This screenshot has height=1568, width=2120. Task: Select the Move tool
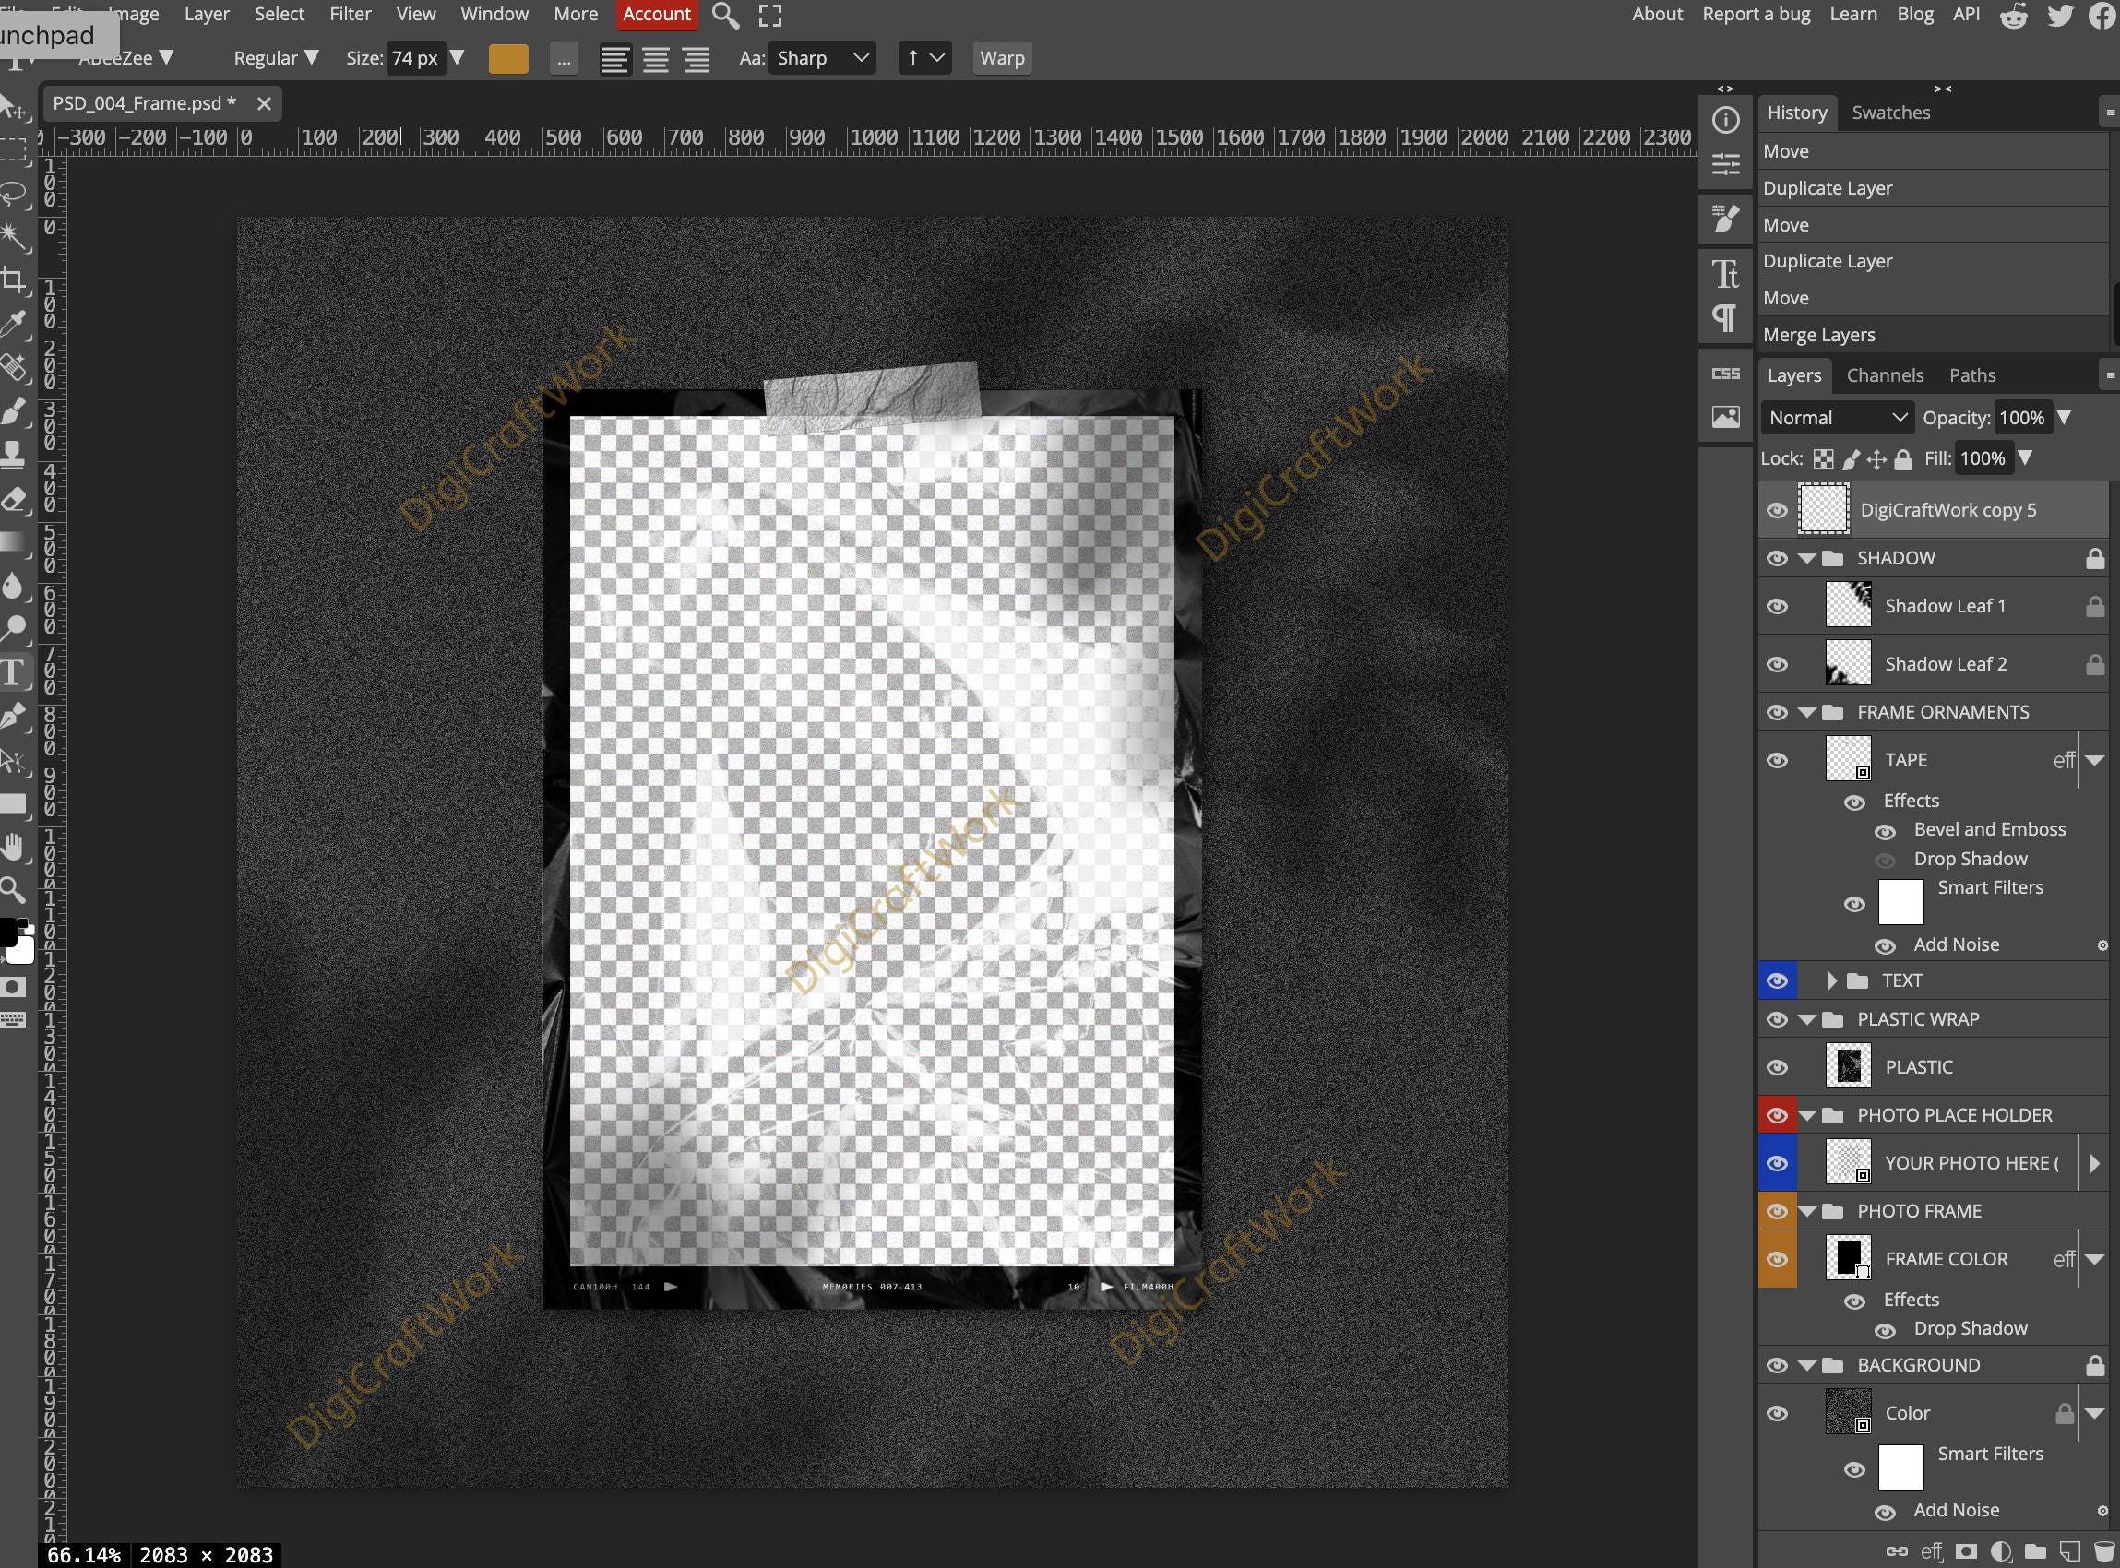pyautogui.click(x=13, y=107)
